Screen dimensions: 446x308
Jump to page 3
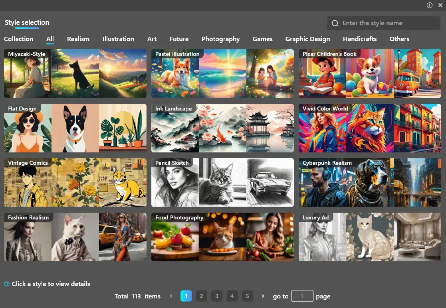click(217, 296)
